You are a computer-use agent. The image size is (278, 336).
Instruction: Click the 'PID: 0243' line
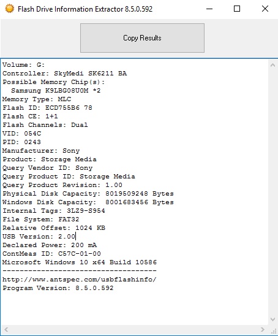pos(21,142)
